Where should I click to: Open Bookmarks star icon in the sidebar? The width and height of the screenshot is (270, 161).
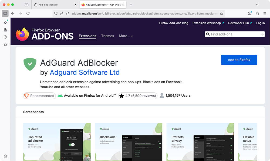coord(5,44)
